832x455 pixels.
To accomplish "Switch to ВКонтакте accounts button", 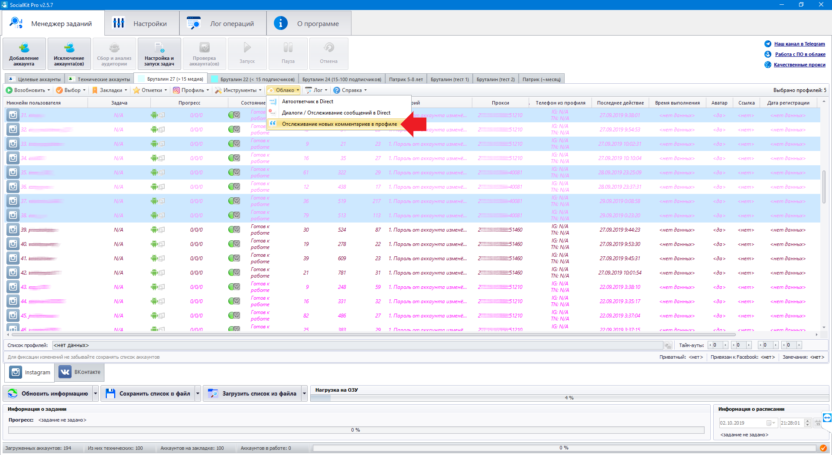I will 80,372.
